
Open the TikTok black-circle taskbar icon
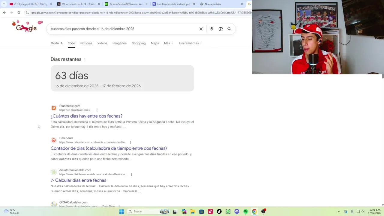click(219, 211)
